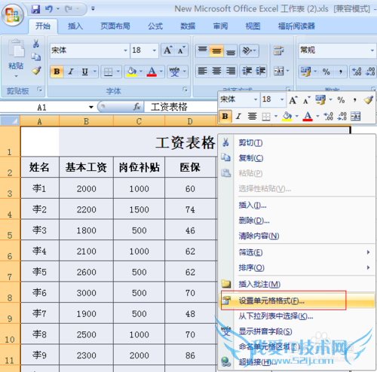The height and width of the screenshot is (372, 377).
Task: Switch to the 页面布局 tab
Action: [x=115, y=26]
